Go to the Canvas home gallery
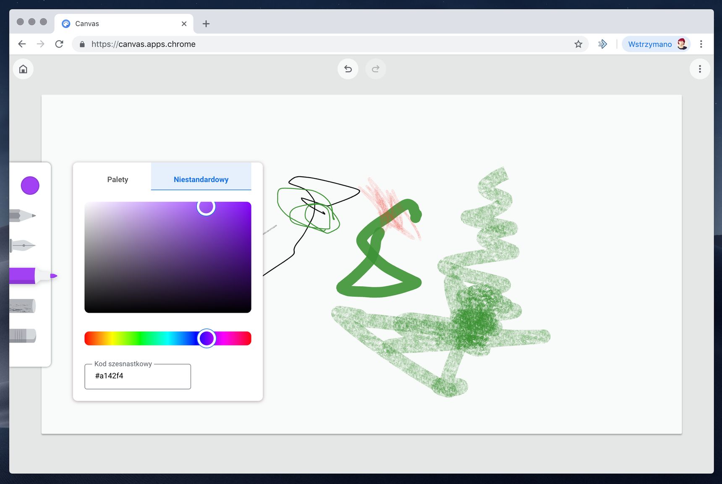This screenshot has width=722, height=484. 23,69
